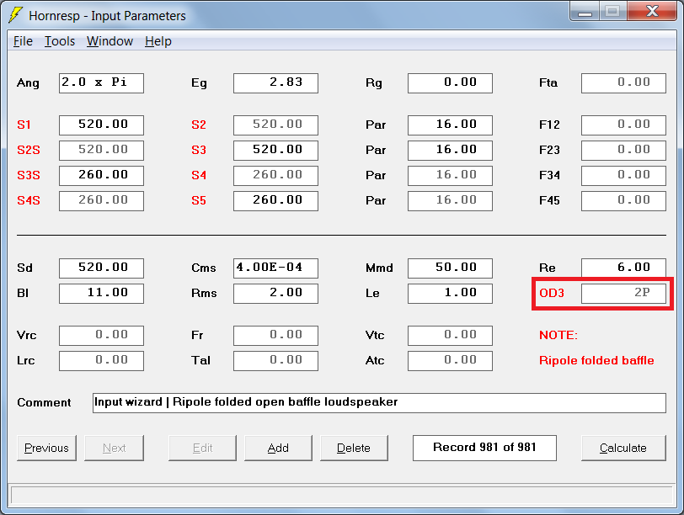Viewport: 684px width, 515px height.
Task: Click the S4 area field
Action: click(x=275, y=176)
